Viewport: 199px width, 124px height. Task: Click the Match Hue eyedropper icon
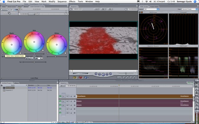click(36, 58)
